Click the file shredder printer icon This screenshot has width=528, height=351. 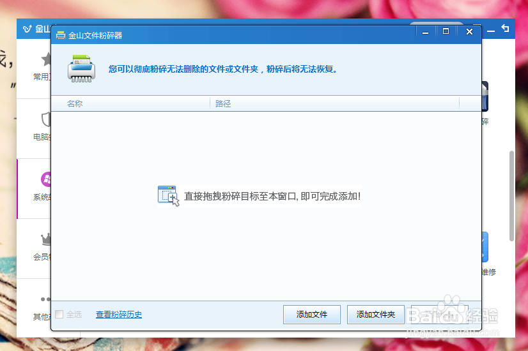click(x=81, y=68)
